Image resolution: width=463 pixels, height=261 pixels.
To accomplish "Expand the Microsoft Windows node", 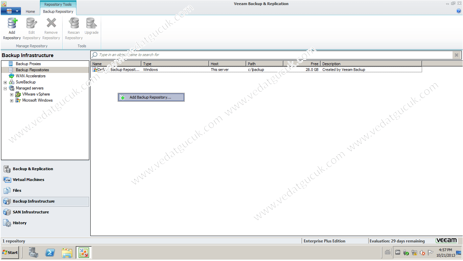I will tap(11, 101).
